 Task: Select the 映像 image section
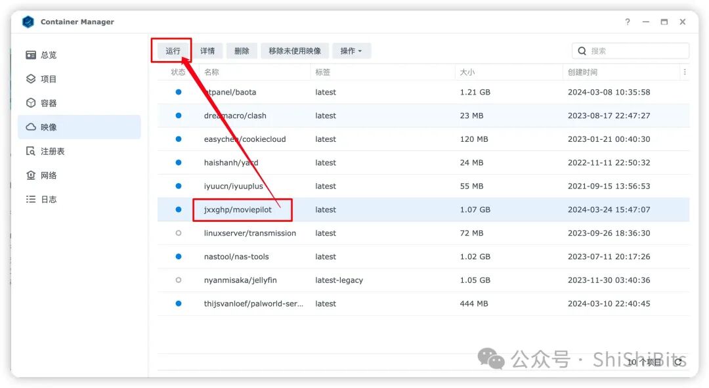click(x=79, y=127)
